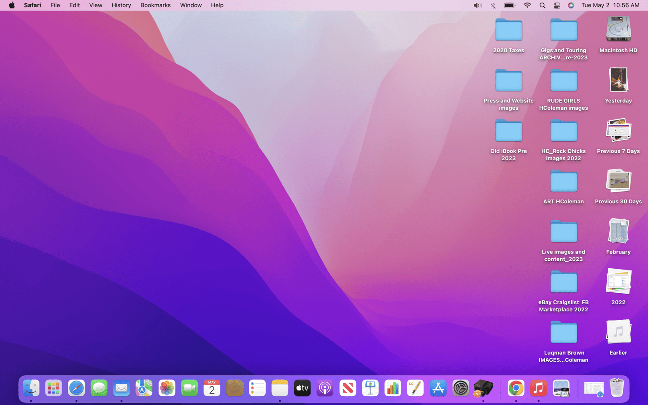The height and width of the screenshot is (405, 648).
Task: Launch Keynote from the Dock
Action: coord(370,388)
